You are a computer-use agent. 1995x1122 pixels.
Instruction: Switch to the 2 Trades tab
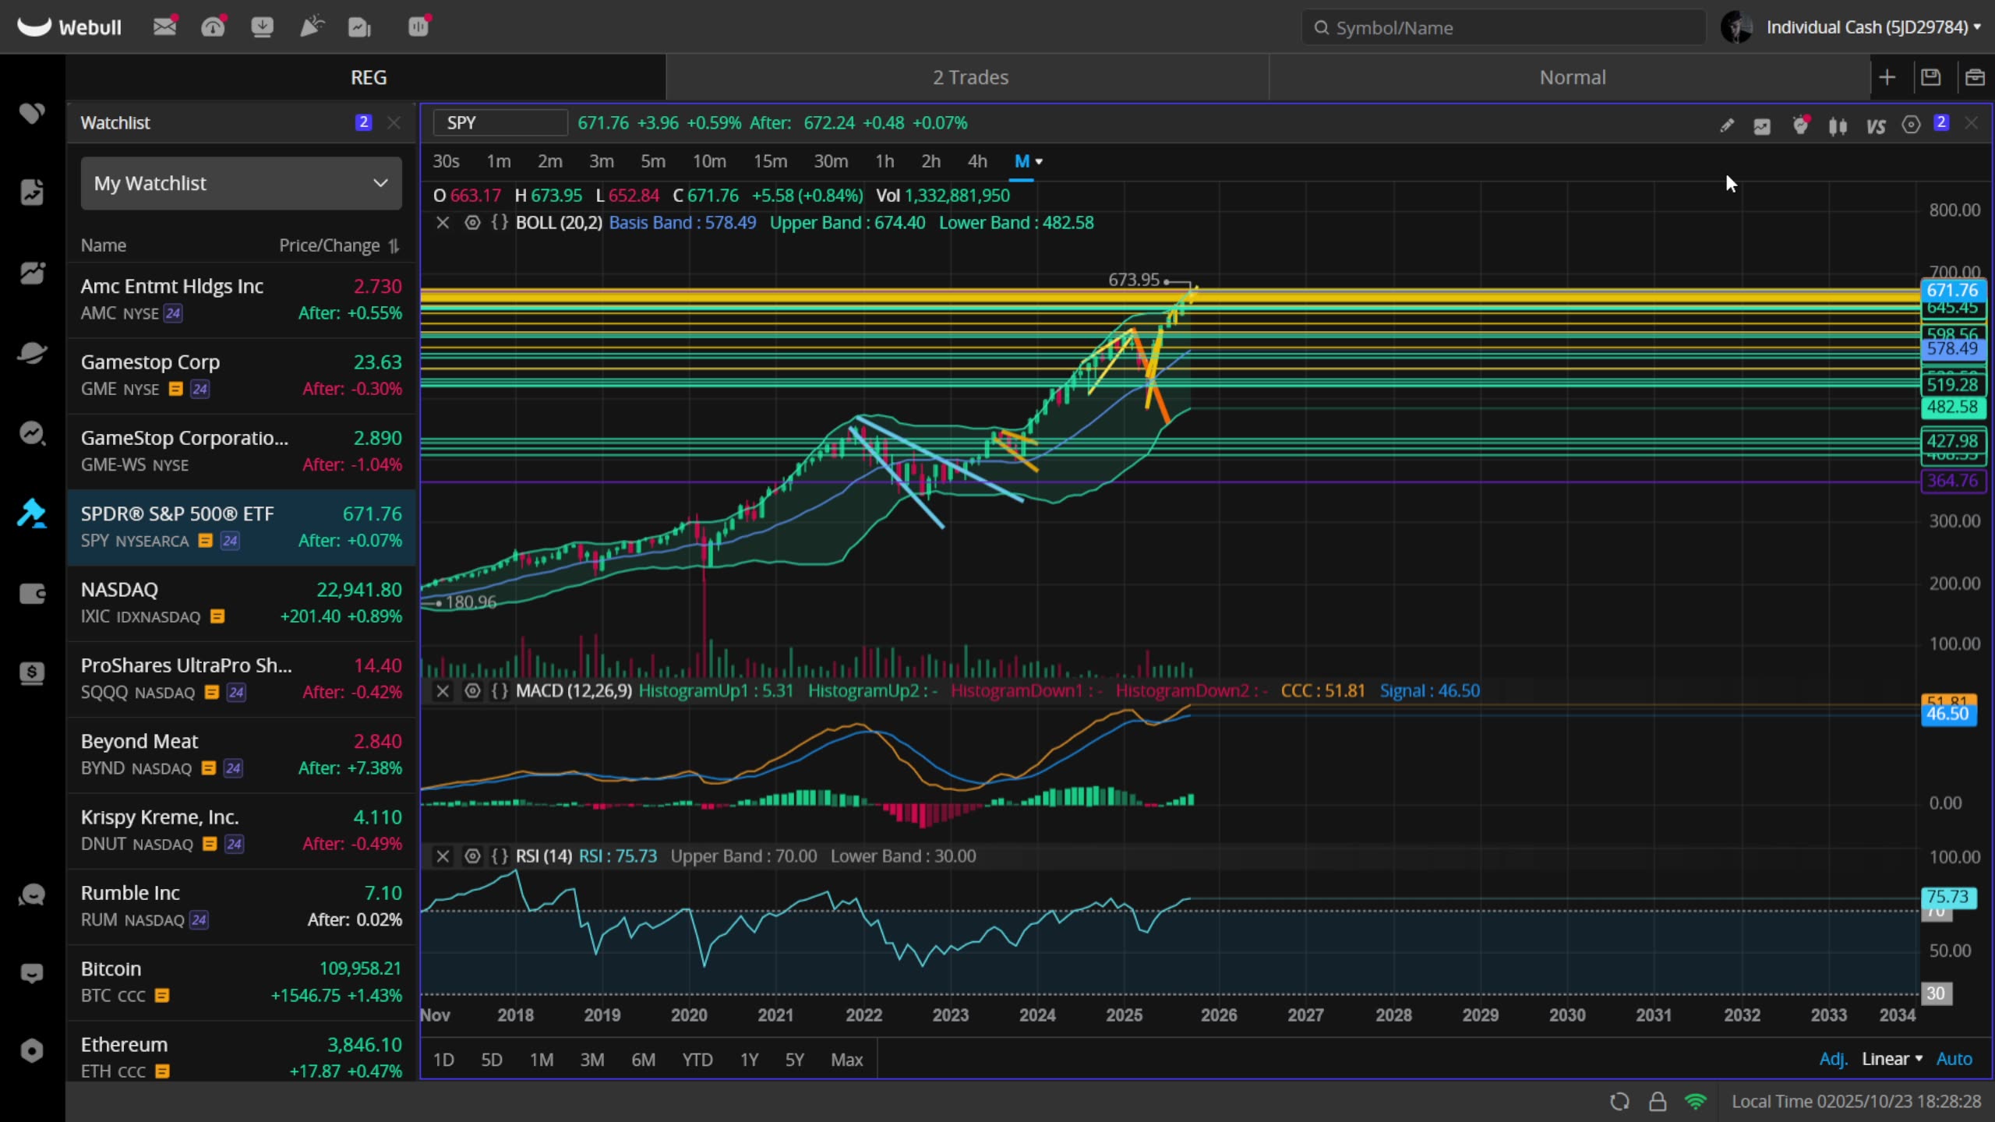tap(969, 77)
